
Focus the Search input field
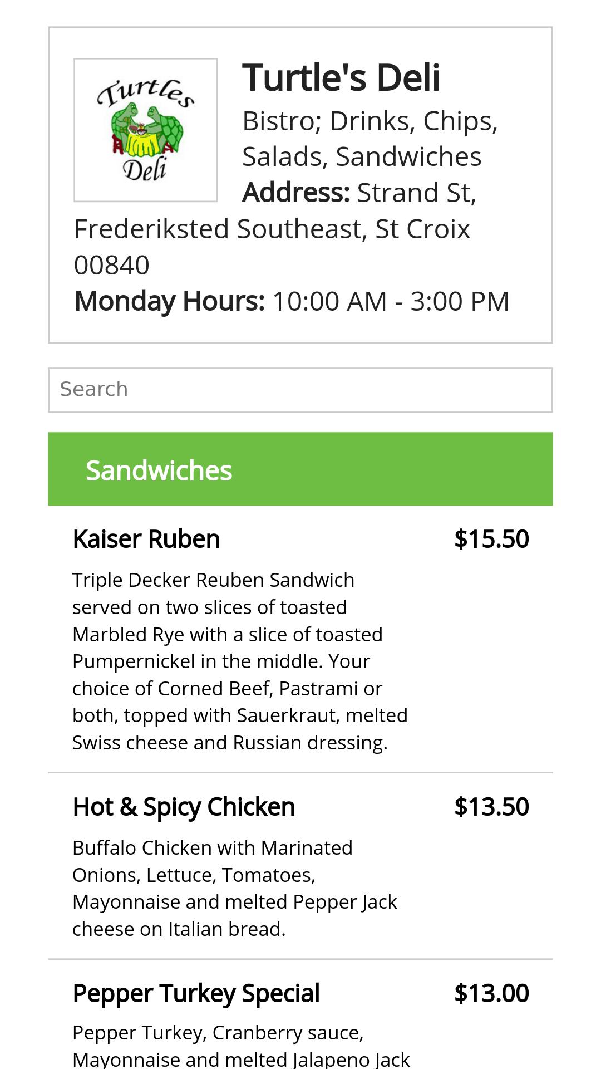[300, 390]
